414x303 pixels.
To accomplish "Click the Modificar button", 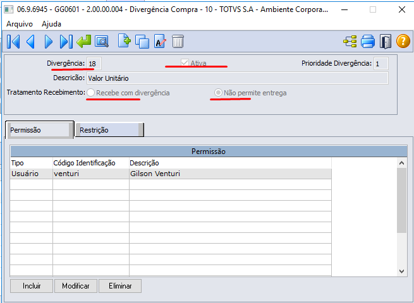I will click(76, 286).
